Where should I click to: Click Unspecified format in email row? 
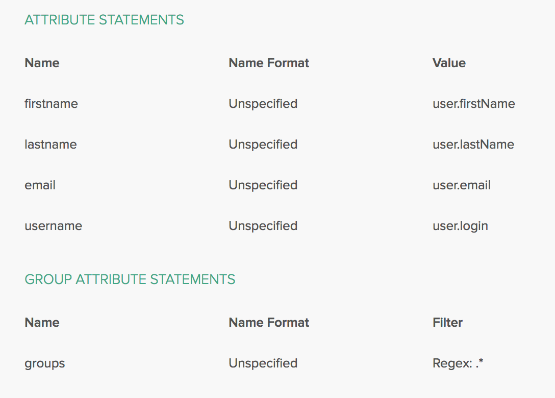coord(263,185)
